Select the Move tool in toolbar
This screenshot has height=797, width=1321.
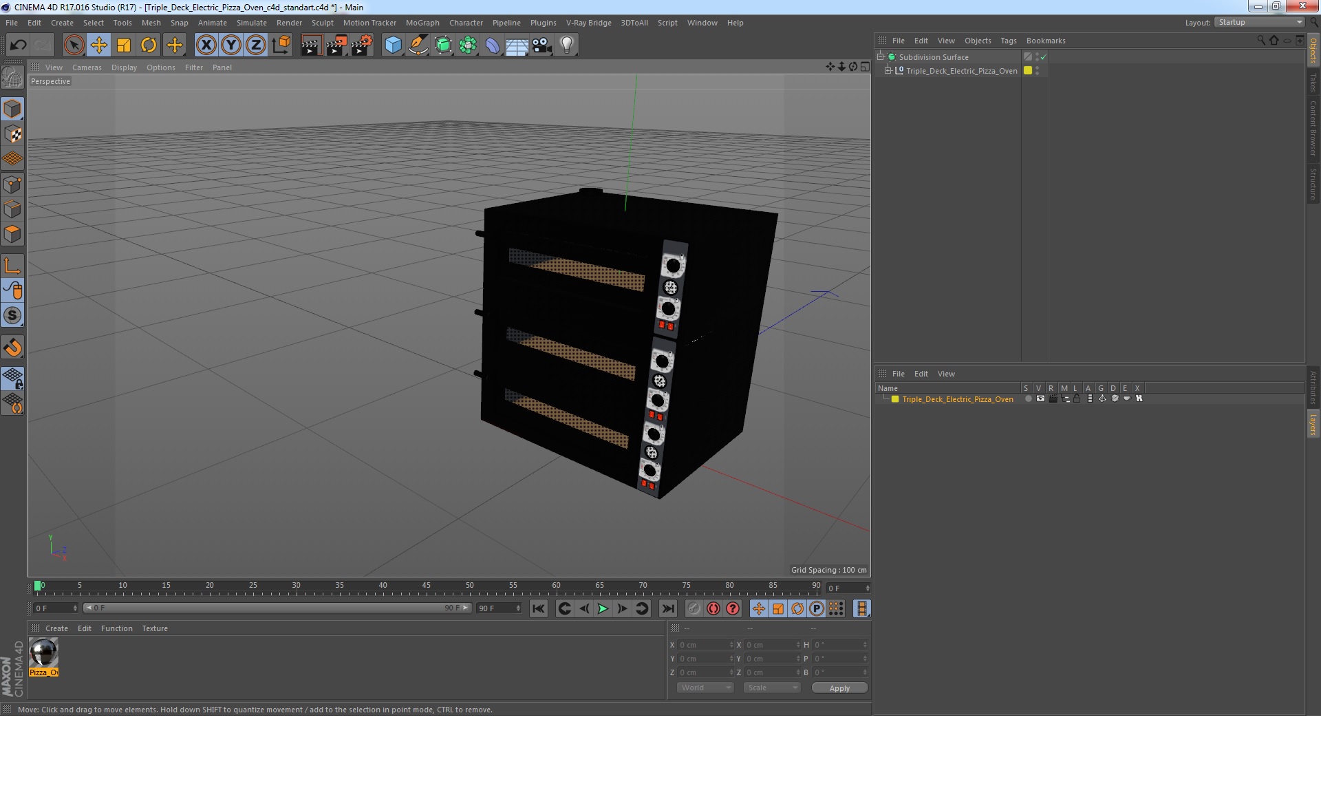98,45
